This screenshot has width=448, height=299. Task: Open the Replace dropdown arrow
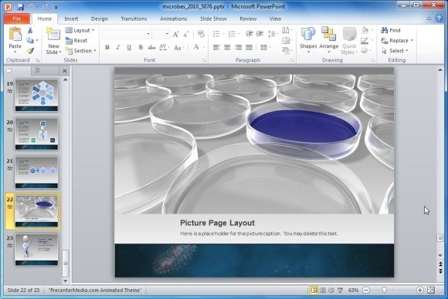coord(412,41)
